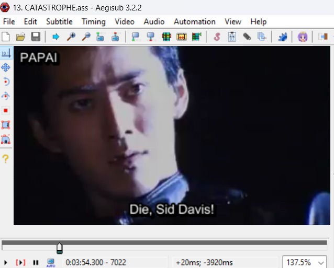
Task: Toggle auto-scroll of video
Action: (x=51, y=263)
